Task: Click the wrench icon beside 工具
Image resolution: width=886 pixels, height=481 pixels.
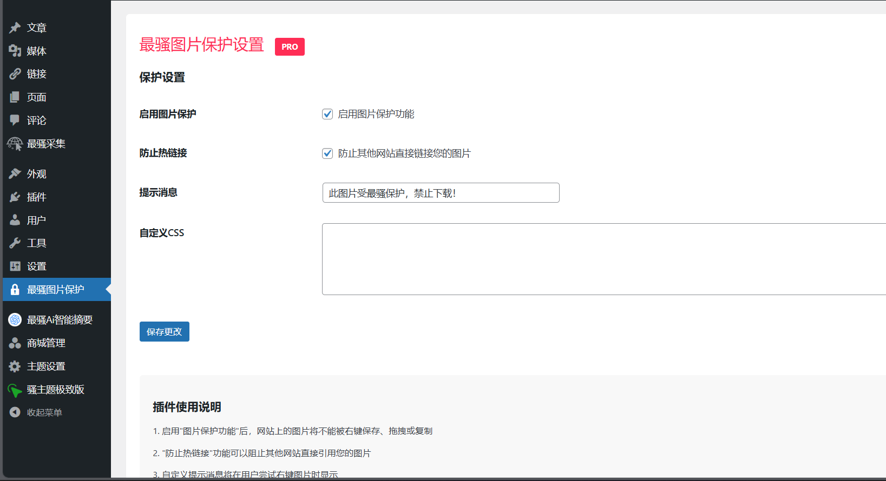Action: tap(15, 243)
